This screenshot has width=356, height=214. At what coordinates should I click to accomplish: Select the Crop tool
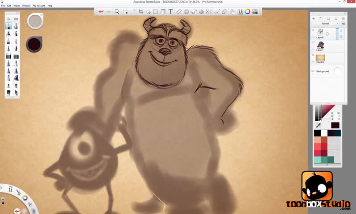[141, 12]
